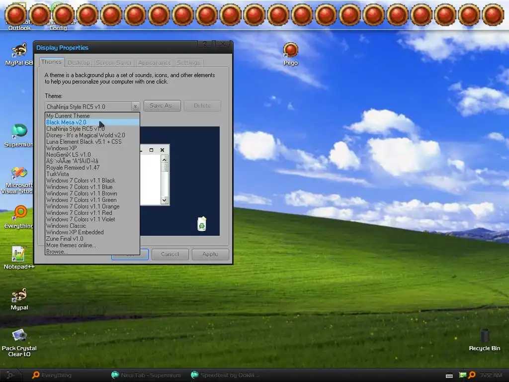Switch to the Themes tab
Viewport: 509px width, 382px height.
pyautogui.click(x=51, y=62)
